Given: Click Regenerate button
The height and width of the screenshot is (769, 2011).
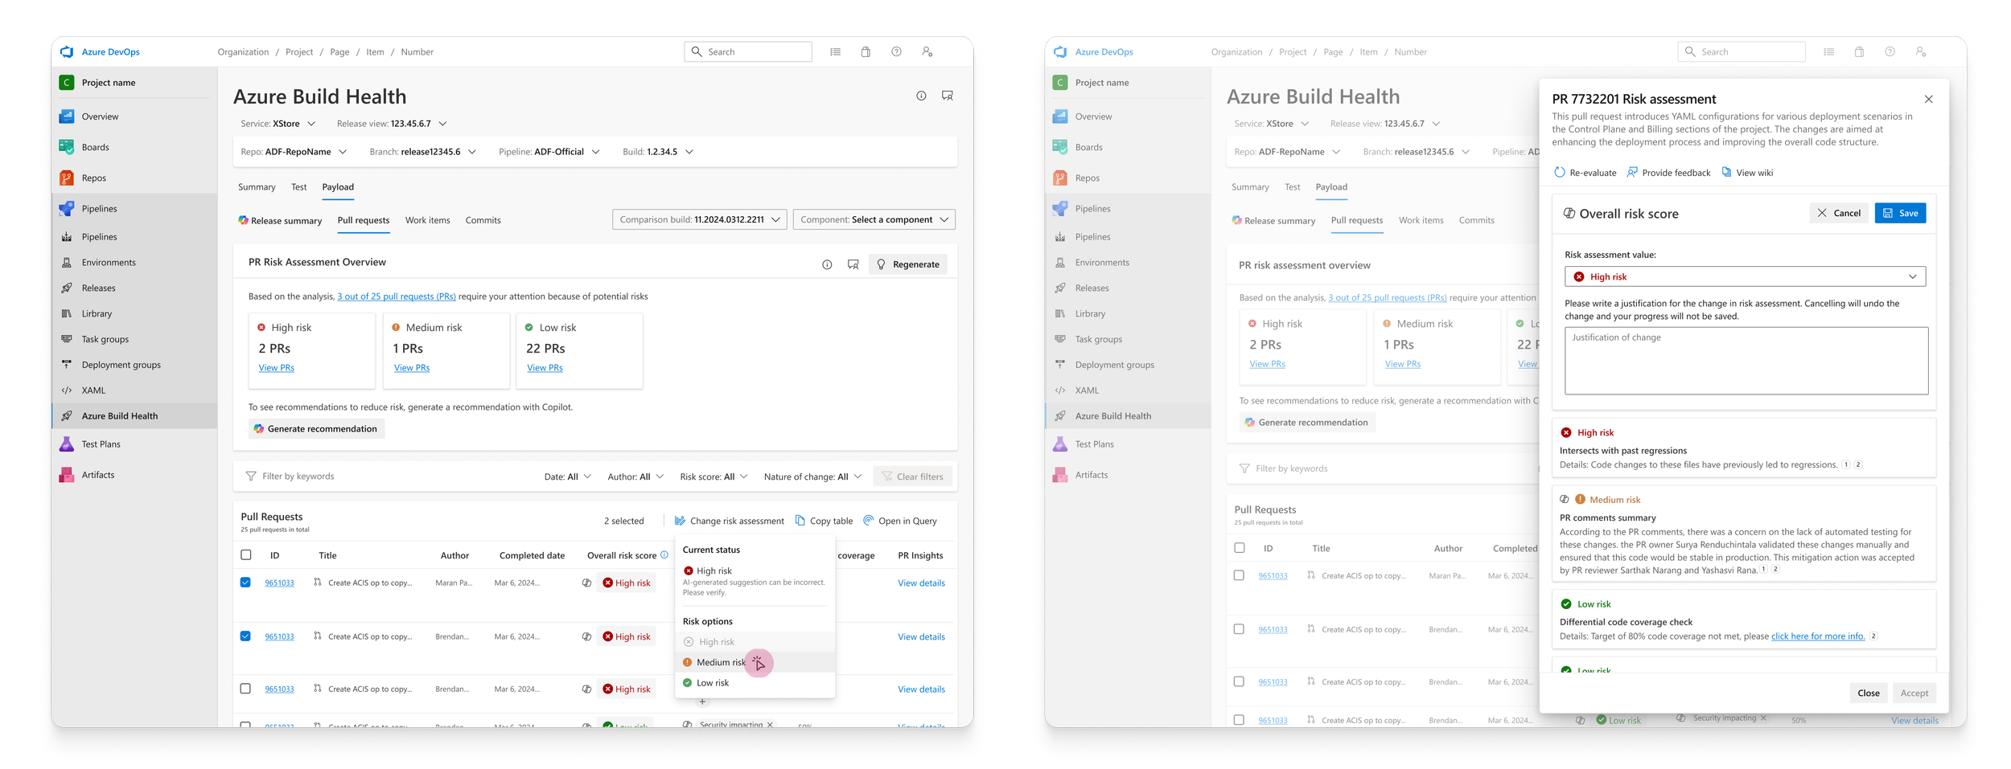Looking at the screenshot, I should [907, 264].
